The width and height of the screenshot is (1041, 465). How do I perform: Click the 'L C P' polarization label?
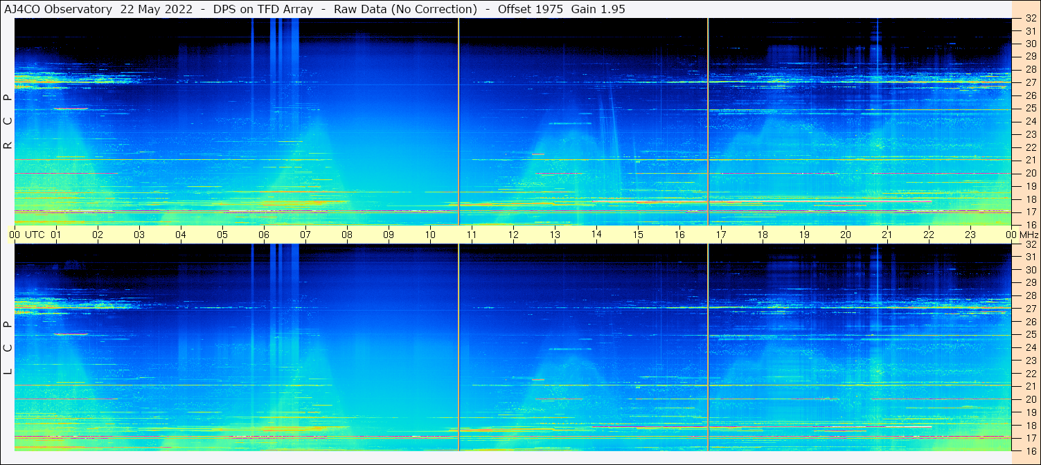8,347
